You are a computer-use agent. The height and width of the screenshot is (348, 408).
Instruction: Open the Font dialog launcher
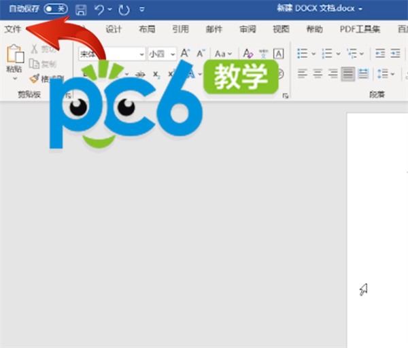pos(286,96)
